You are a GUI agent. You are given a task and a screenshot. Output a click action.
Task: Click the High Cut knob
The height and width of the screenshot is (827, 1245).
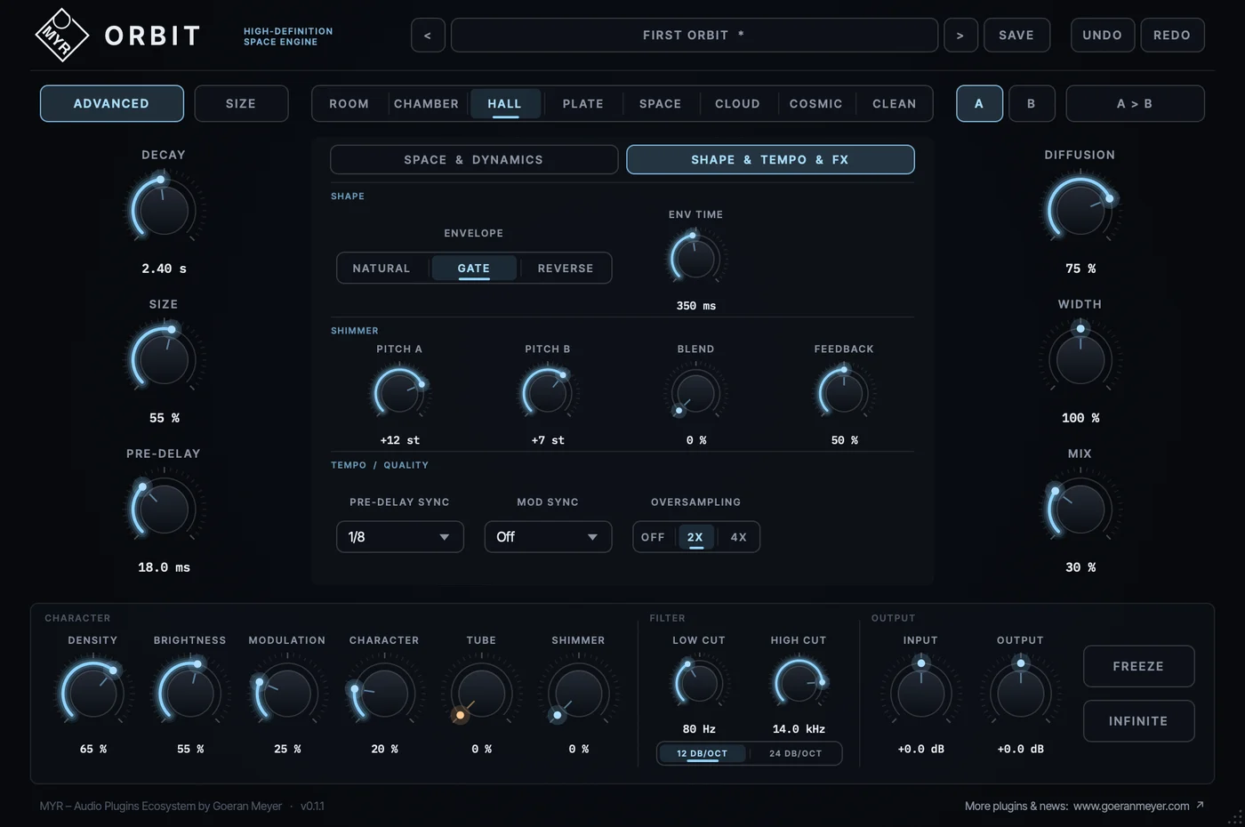[799, 683]
